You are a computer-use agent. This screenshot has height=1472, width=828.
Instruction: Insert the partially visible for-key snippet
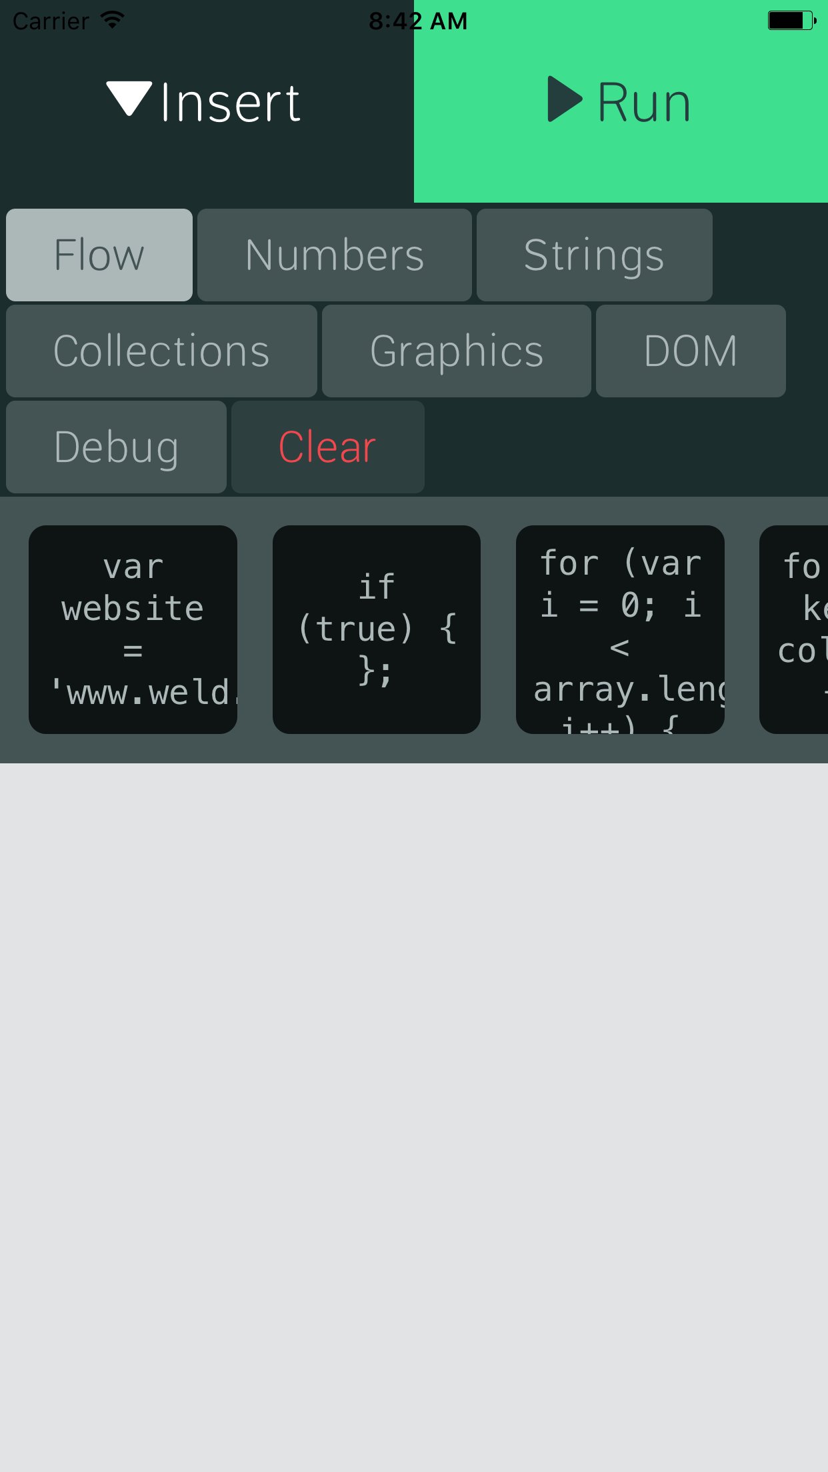[794, 629]
